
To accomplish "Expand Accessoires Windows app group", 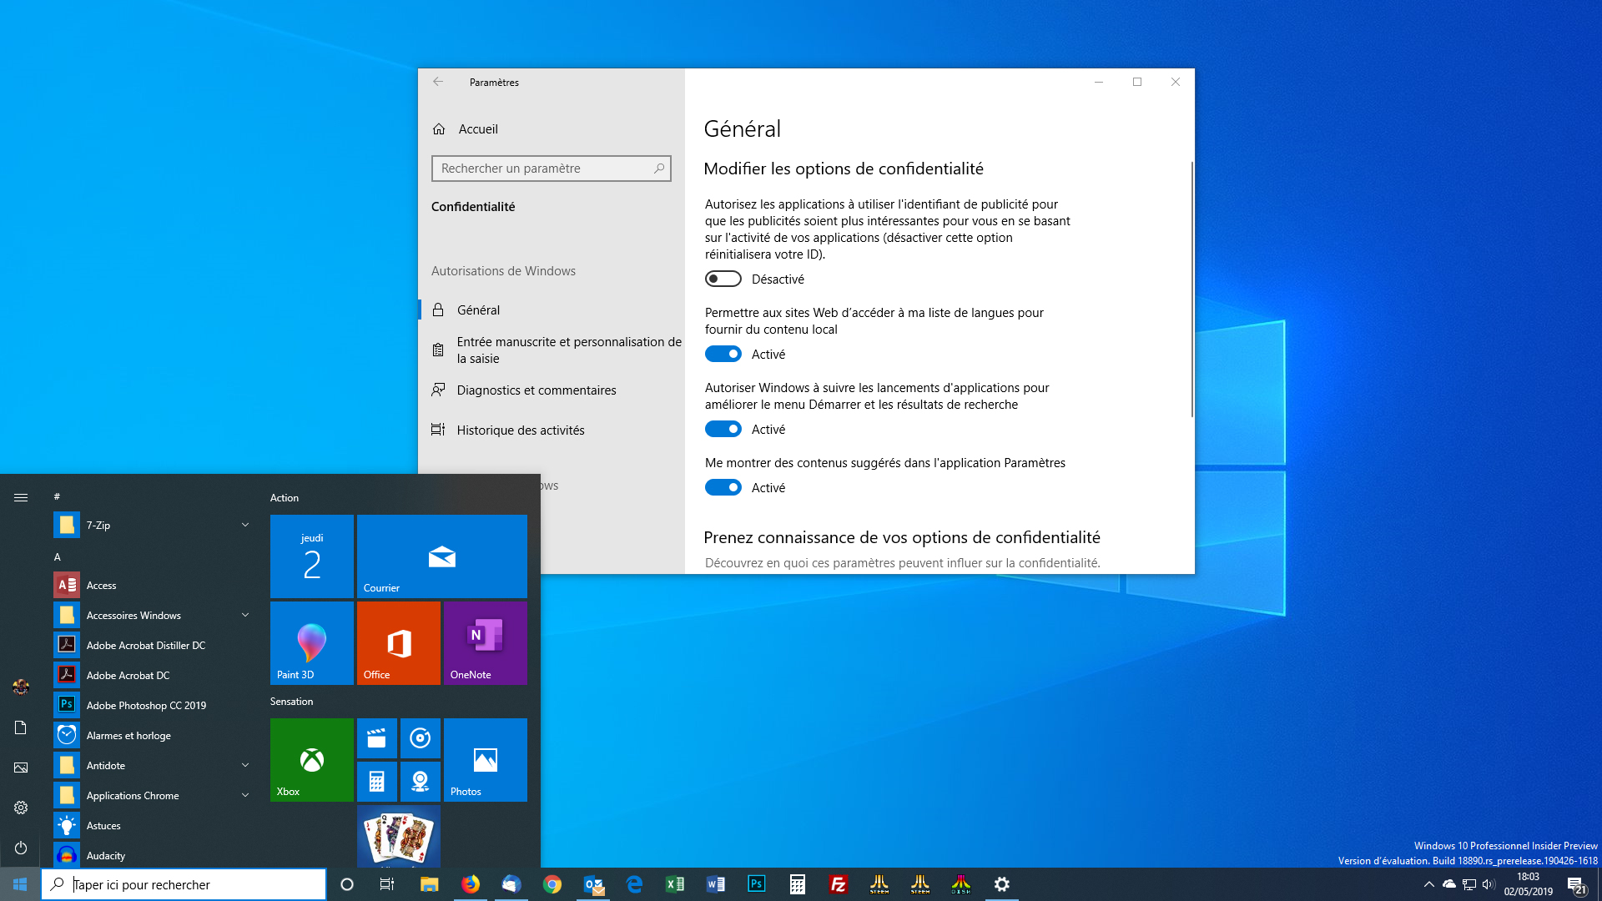I will pos(244,615).
